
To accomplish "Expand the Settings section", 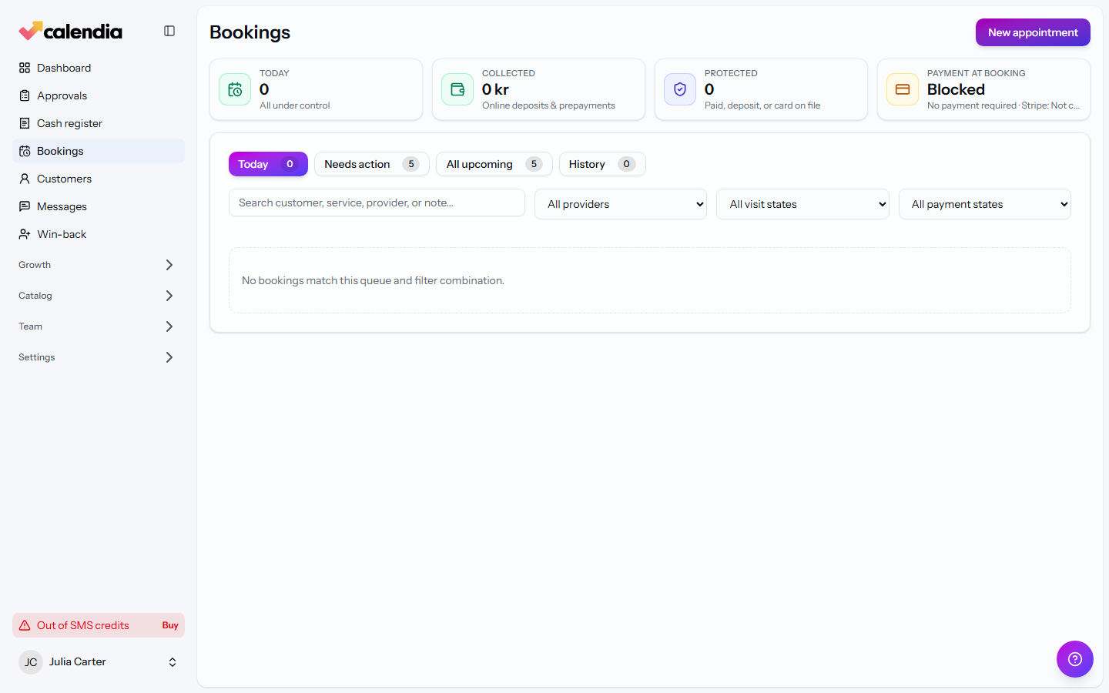I will pyautogui.click(x=99, y=357).
